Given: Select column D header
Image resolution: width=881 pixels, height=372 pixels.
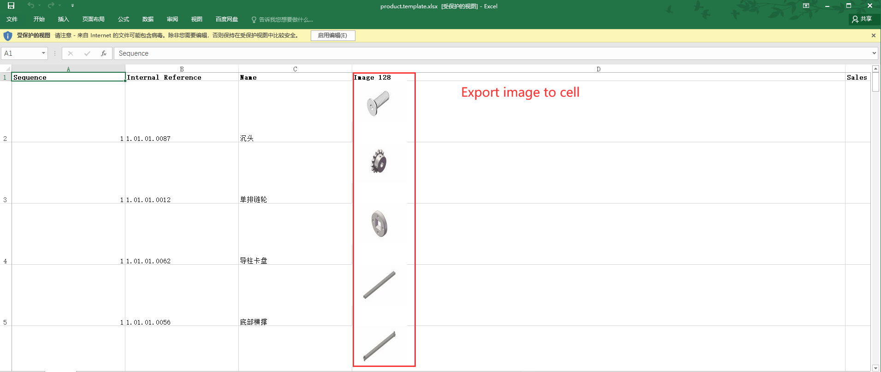Looking at the screenshot, I should pos(598,69).
